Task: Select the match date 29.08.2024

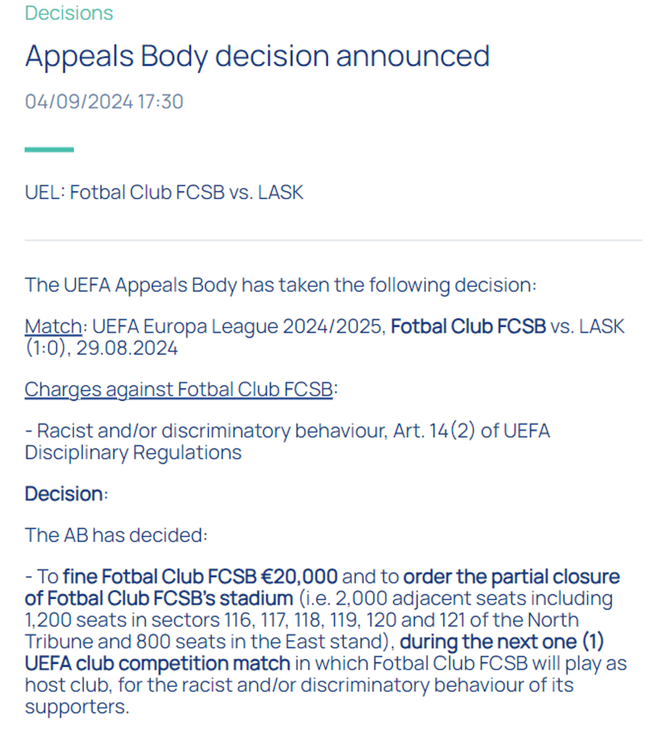Action: tap(127, 348)
